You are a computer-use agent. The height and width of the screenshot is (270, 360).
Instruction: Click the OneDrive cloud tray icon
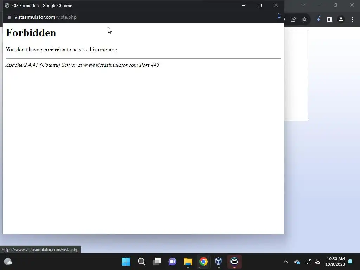point(297,262)
